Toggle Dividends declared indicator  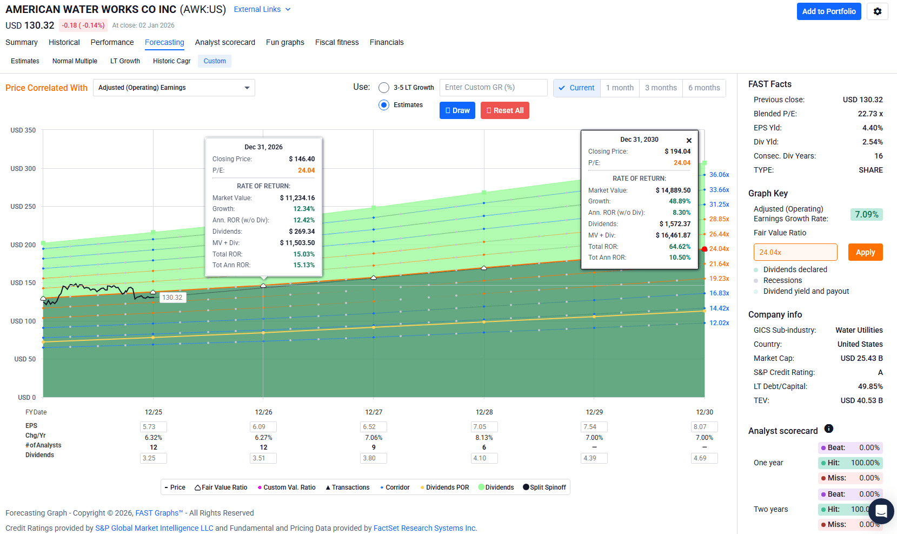pyautogui.click(x=756, y=270)
